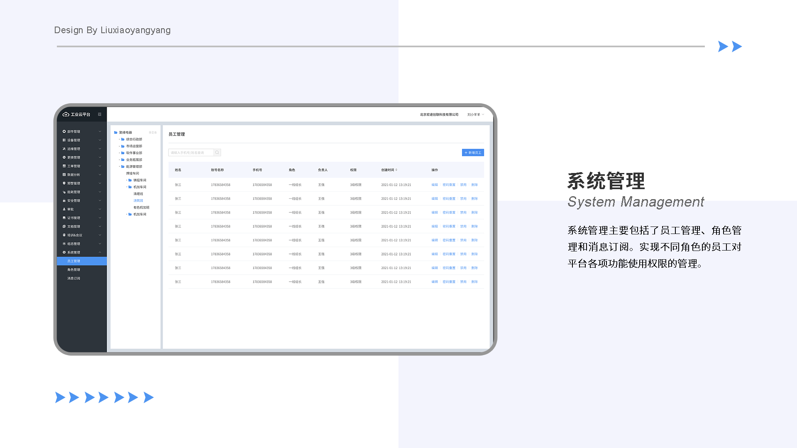Click the 能耗管理 sidebar icon
The width and height of the screenshot is (797, 448).
[64, 192]
